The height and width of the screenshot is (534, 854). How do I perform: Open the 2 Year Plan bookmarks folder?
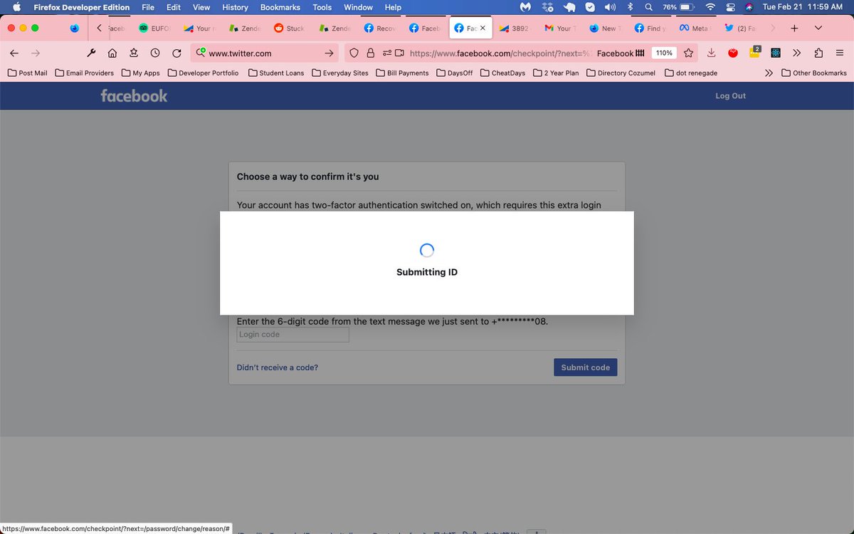click(x=556, y=73)
